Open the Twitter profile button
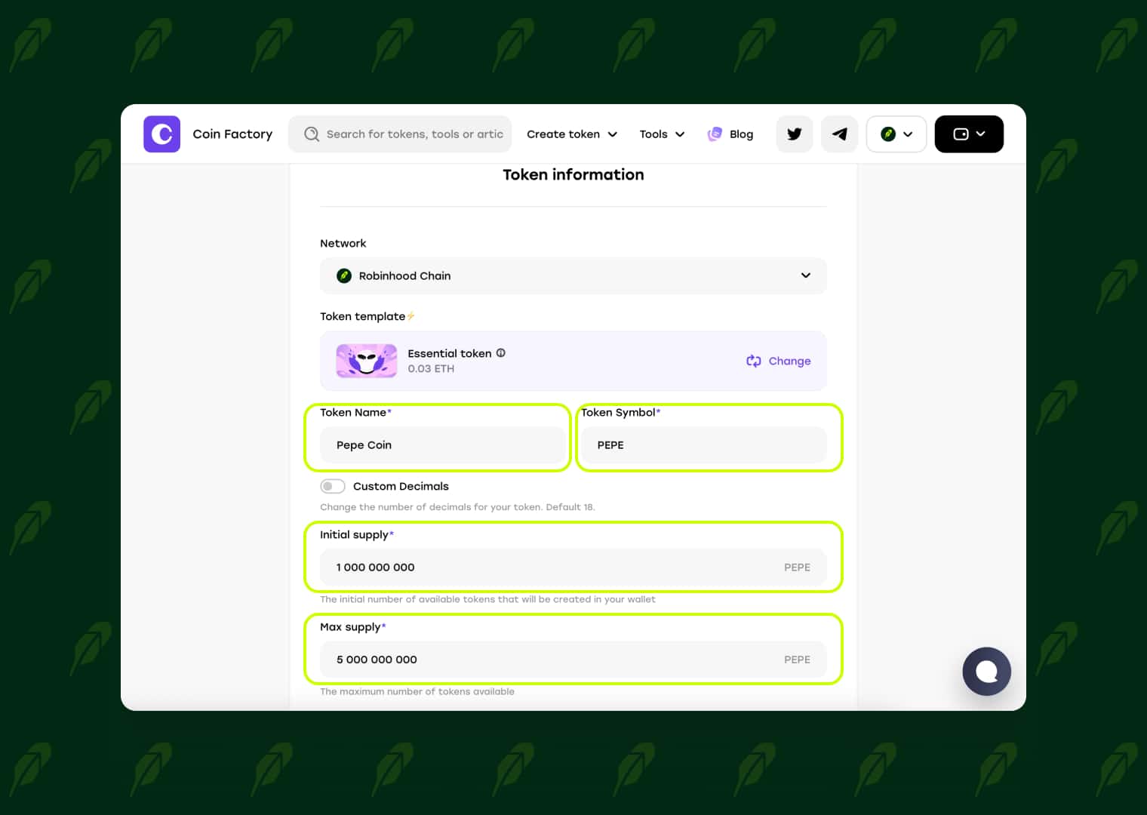 [795, 134]
